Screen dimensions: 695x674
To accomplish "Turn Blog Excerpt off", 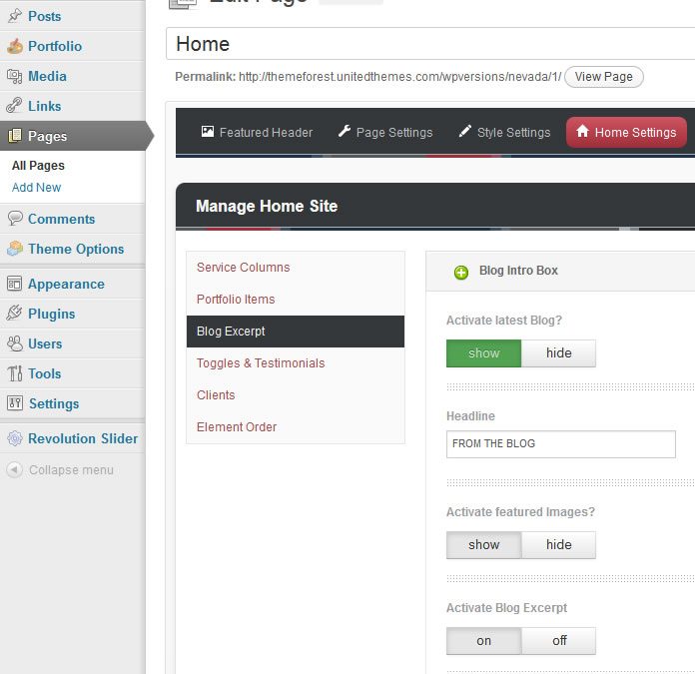I will click(558, 641).
